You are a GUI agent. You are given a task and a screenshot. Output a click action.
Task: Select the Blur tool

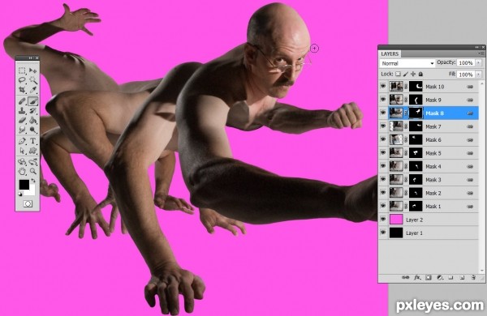pos(22,130)
